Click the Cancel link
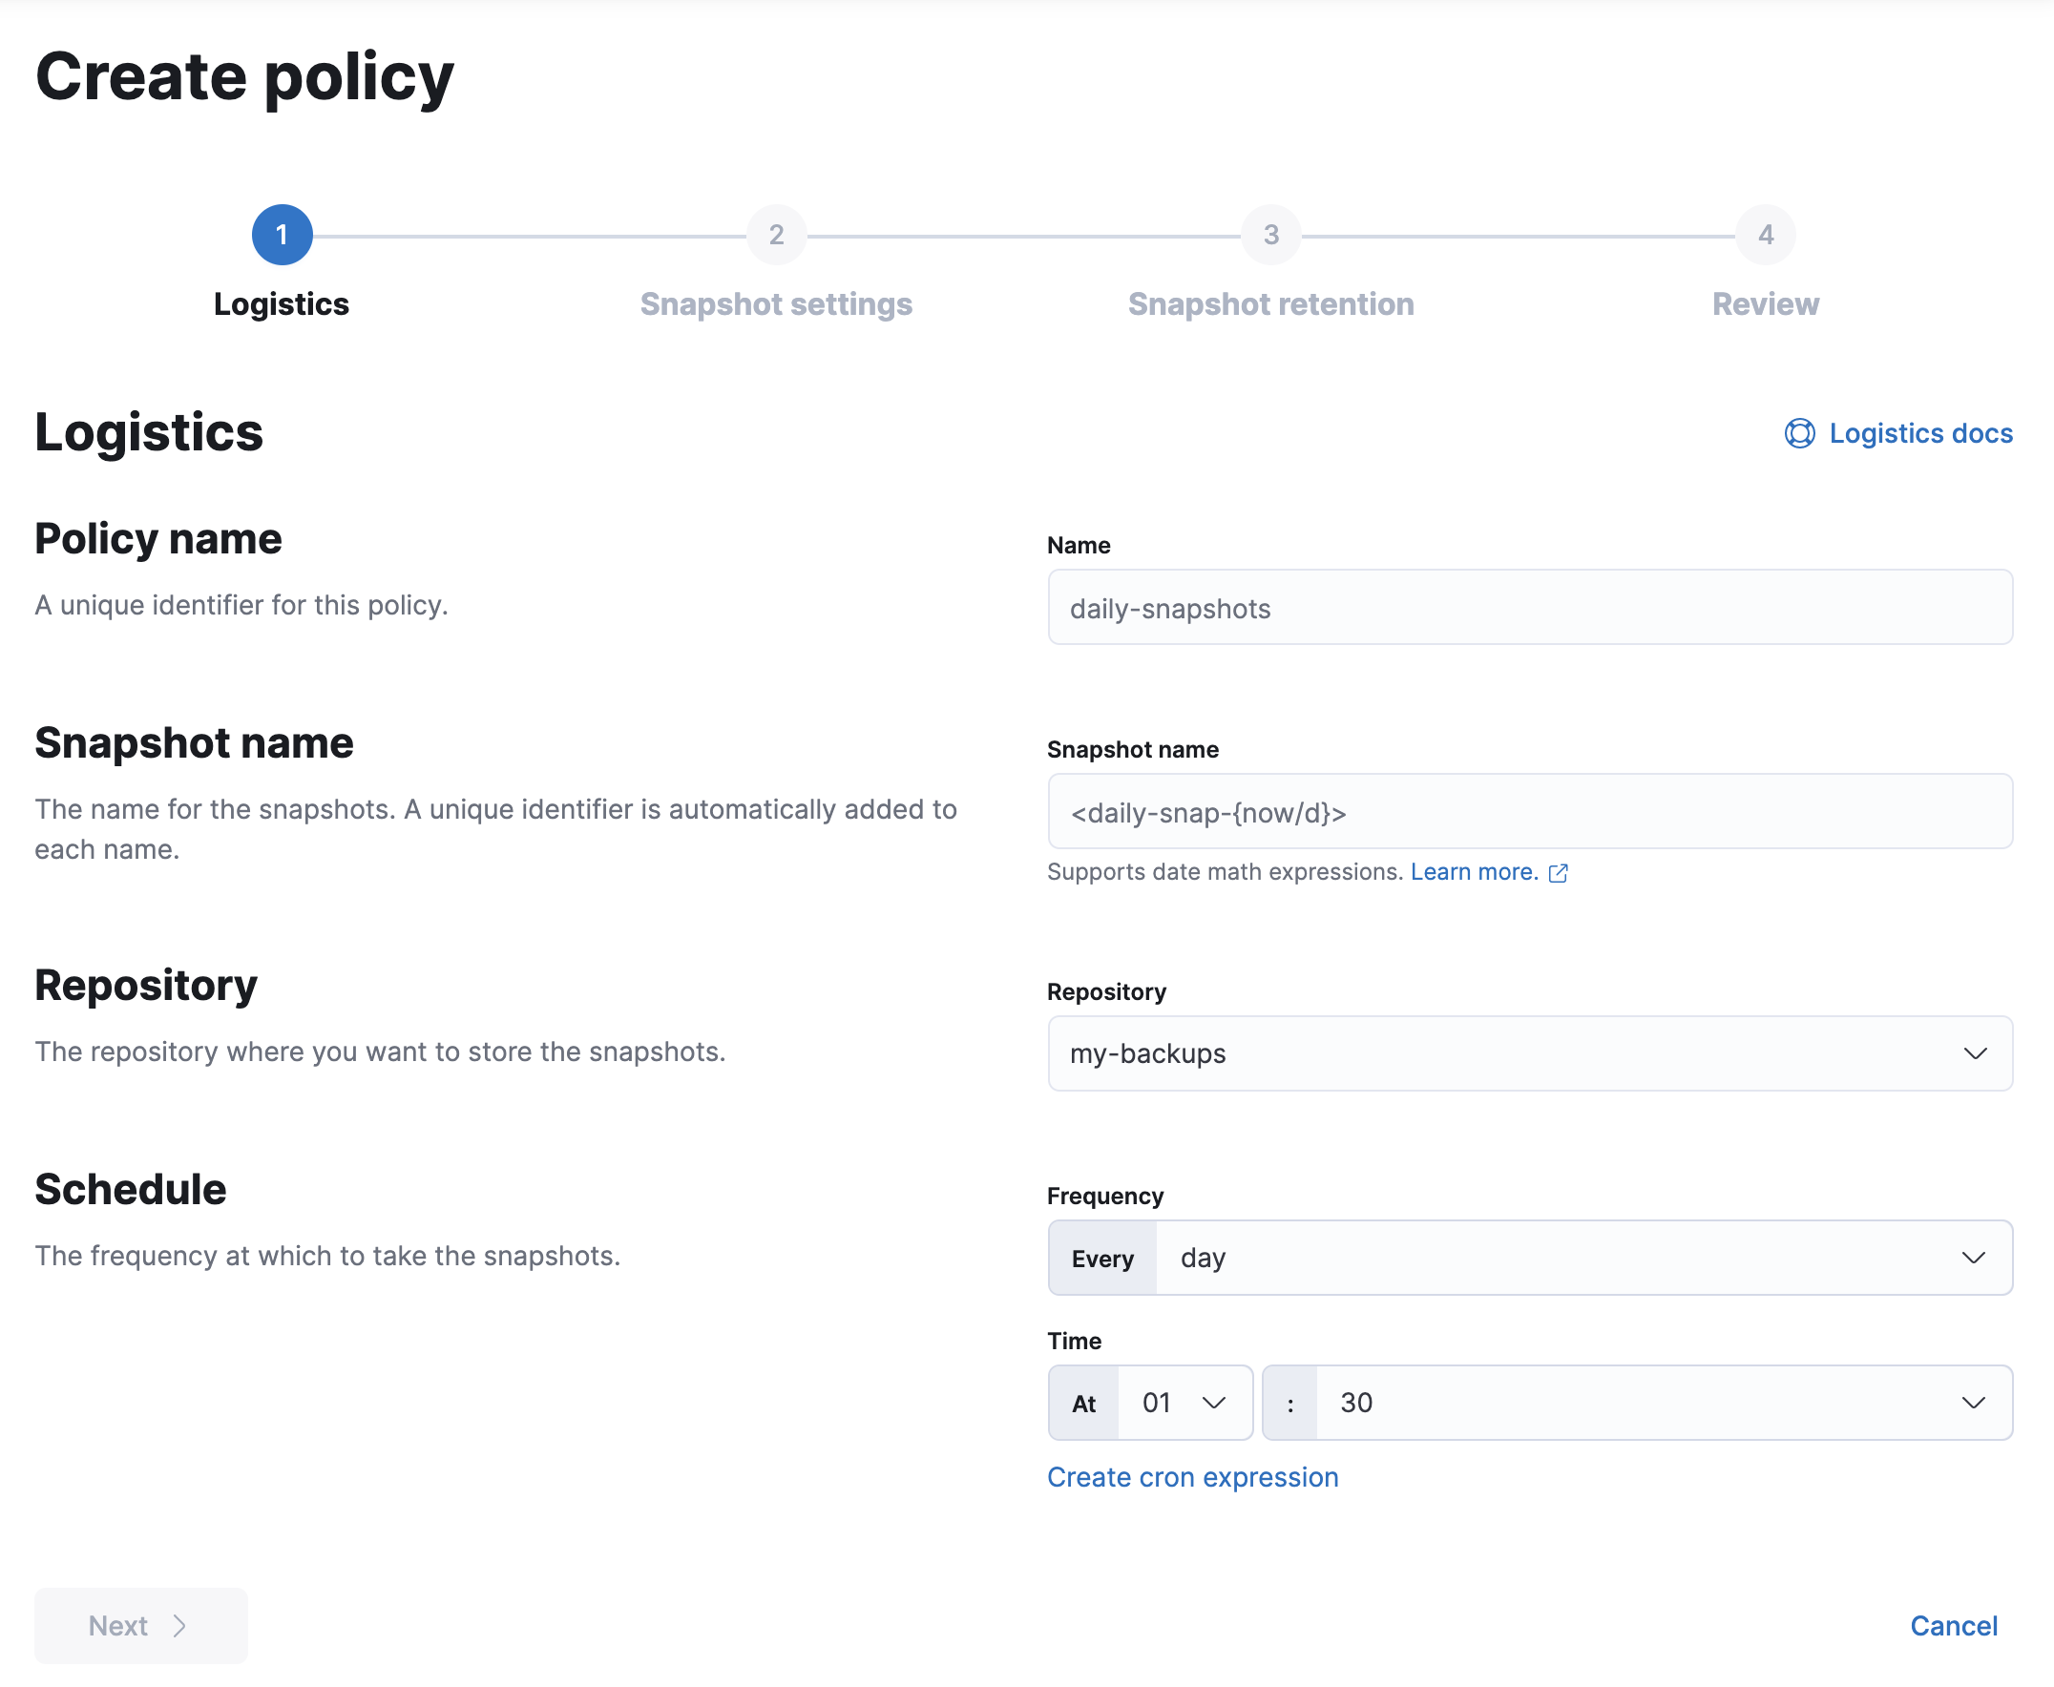The width and height of the screenshot is (2054, 1687). click(1953, 1626)
